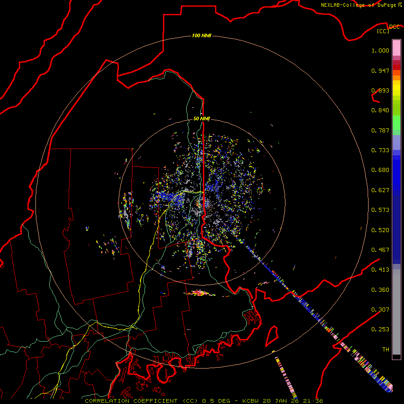The image size is (404, 404).
Task: Click the 0.573 color scale label
Action: tap(380, 210)
